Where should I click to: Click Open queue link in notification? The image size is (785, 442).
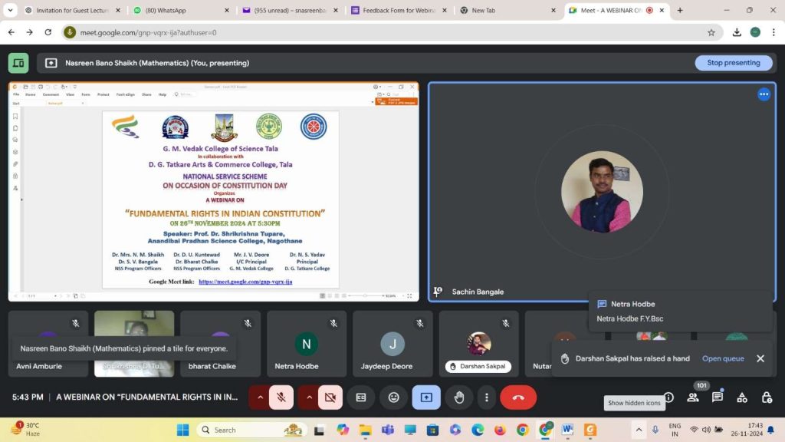pyautogui.click(x=723, y=358)
